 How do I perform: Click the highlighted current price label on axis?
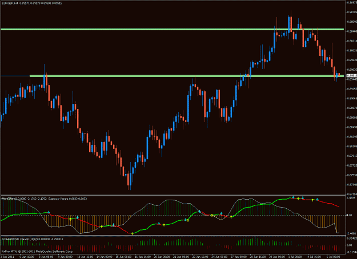pyautogui.click(x=351, y=76)
